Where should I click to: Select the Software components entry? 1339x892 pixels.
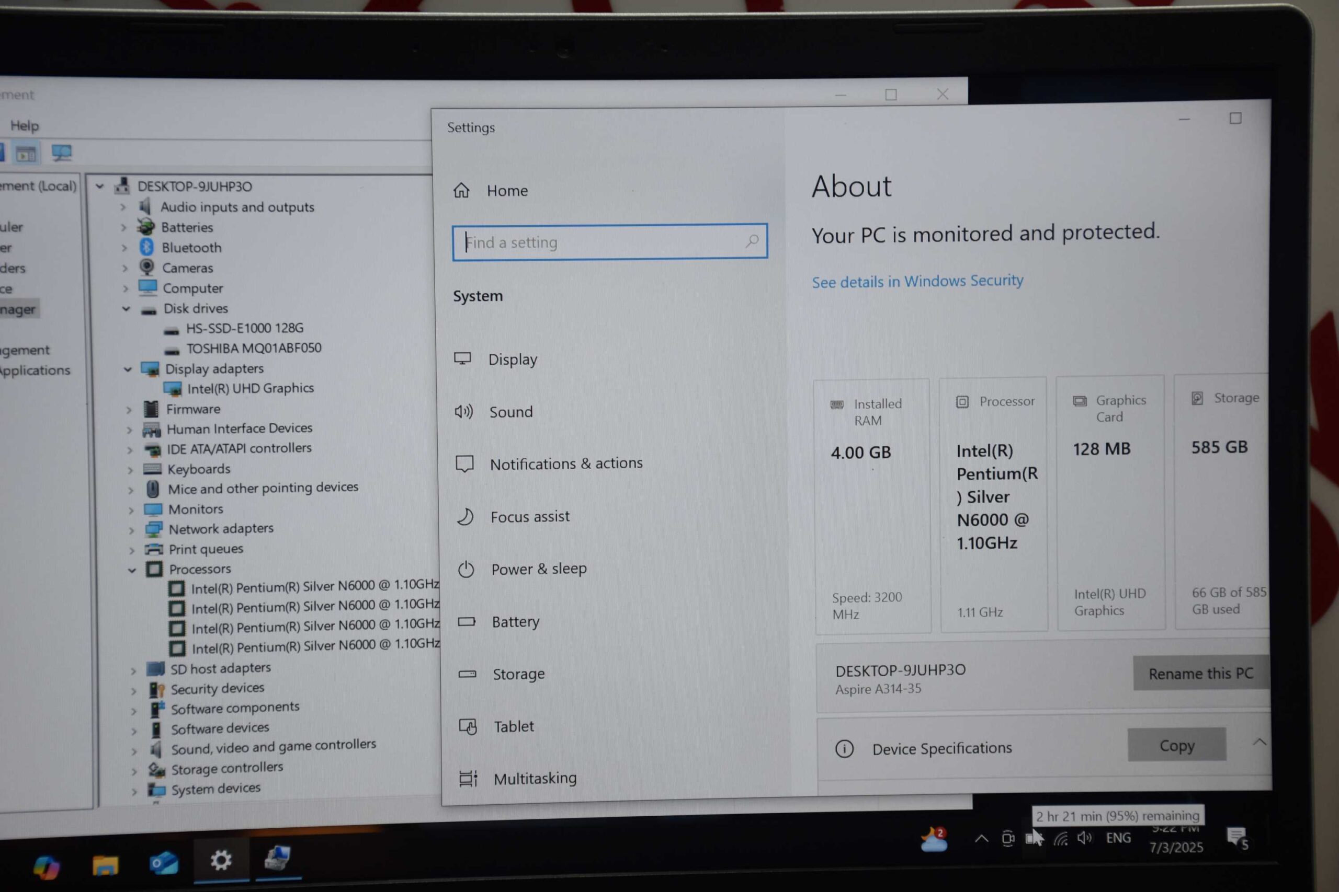pos(234,708)
